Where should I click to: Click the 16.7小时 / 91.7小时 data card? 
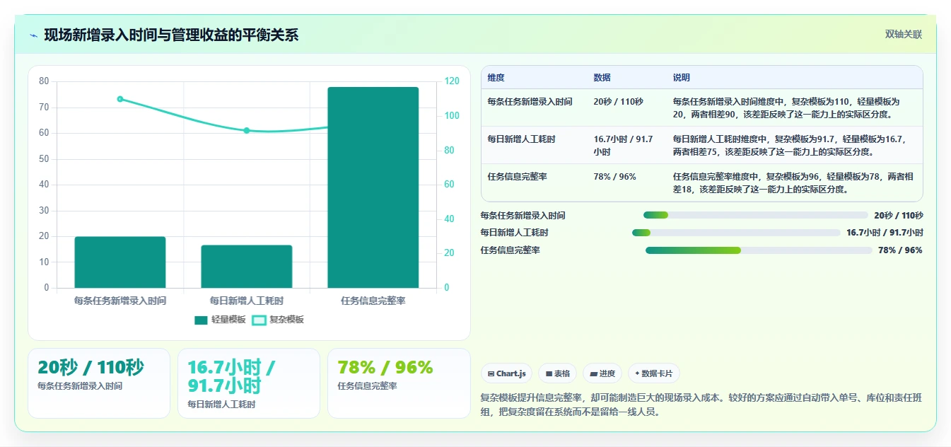249,383
